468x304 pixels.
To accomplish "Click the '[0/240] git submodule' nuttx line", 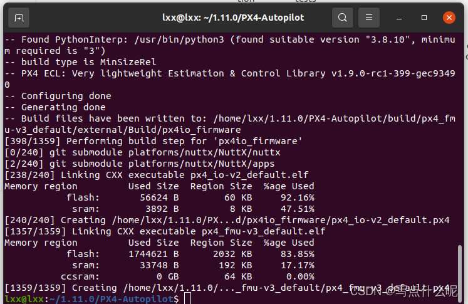I will (x=142, y=152).
